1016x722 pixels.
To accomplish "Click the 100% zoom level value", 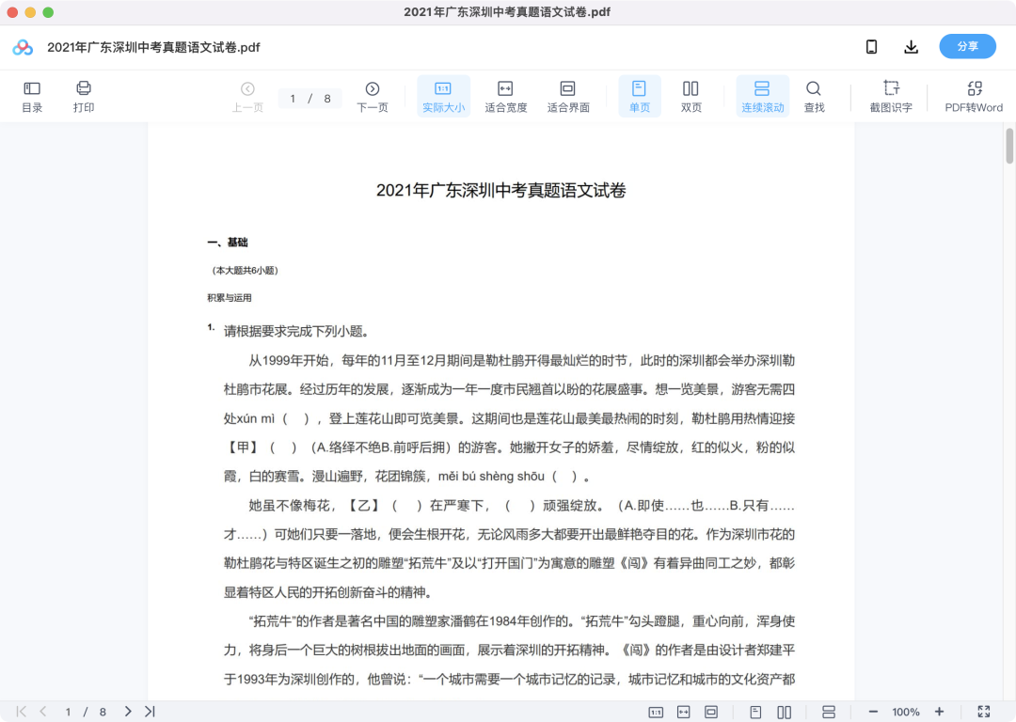I will [x=905, y=713].
